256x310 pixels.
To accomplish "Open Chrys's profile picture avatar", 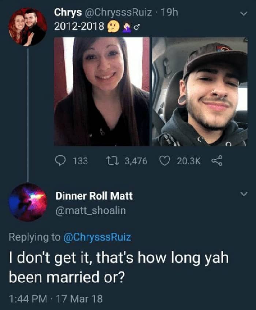I will (28, 27).
